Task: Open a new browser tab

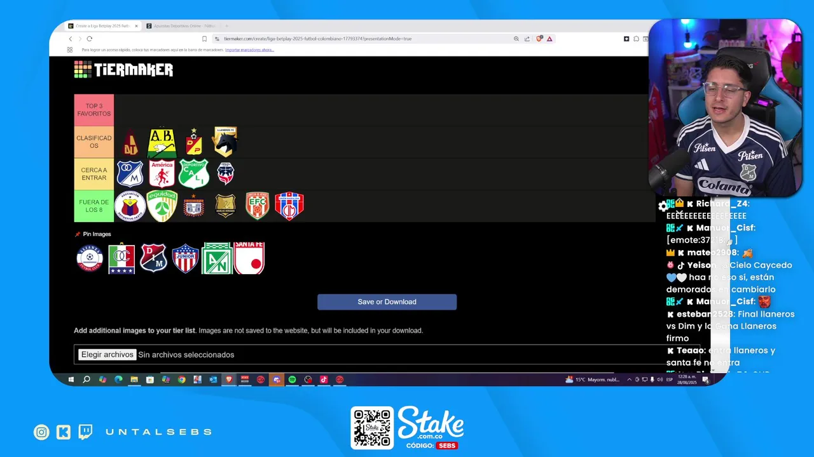Action: point(226,26)
